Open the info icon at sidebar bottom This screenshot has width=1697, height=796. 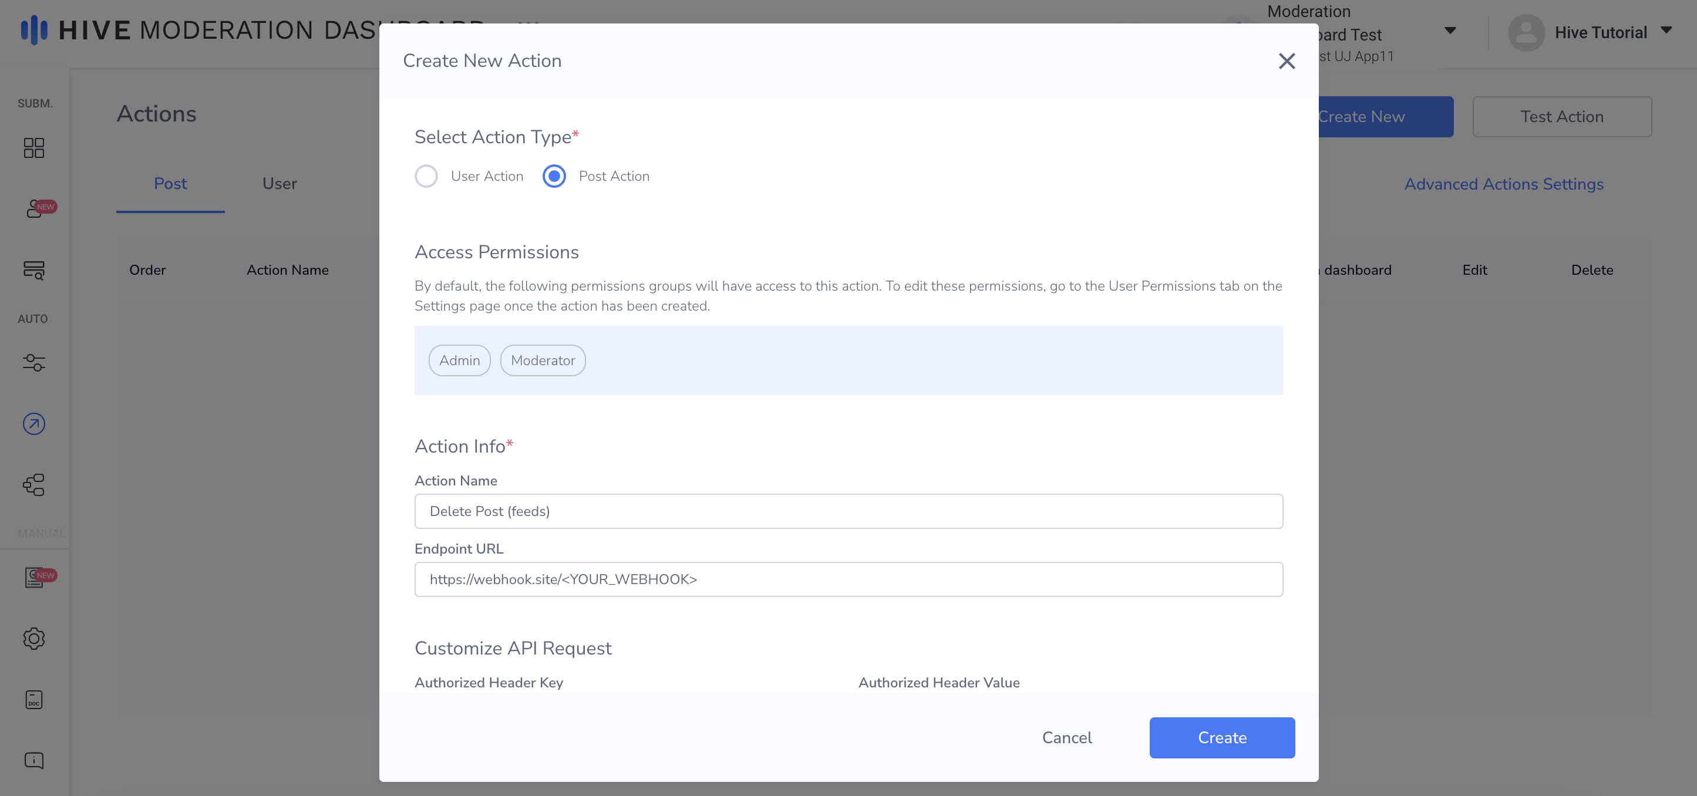pos(33,760)
